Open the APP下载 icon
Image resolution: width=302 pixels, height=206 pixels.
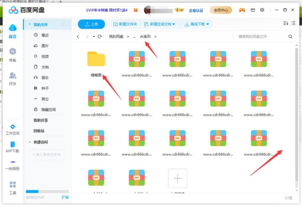[x=13, y=147]
